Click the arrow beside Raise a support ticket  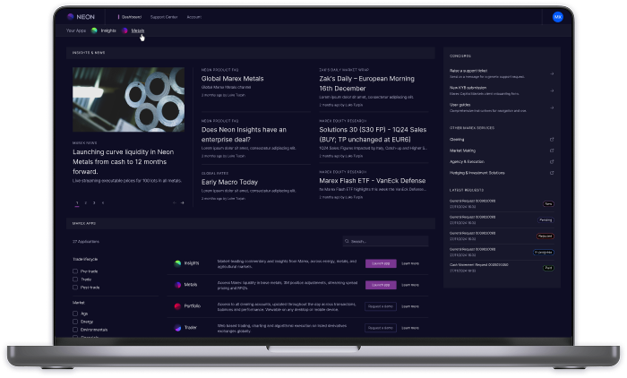click(551, 74)
